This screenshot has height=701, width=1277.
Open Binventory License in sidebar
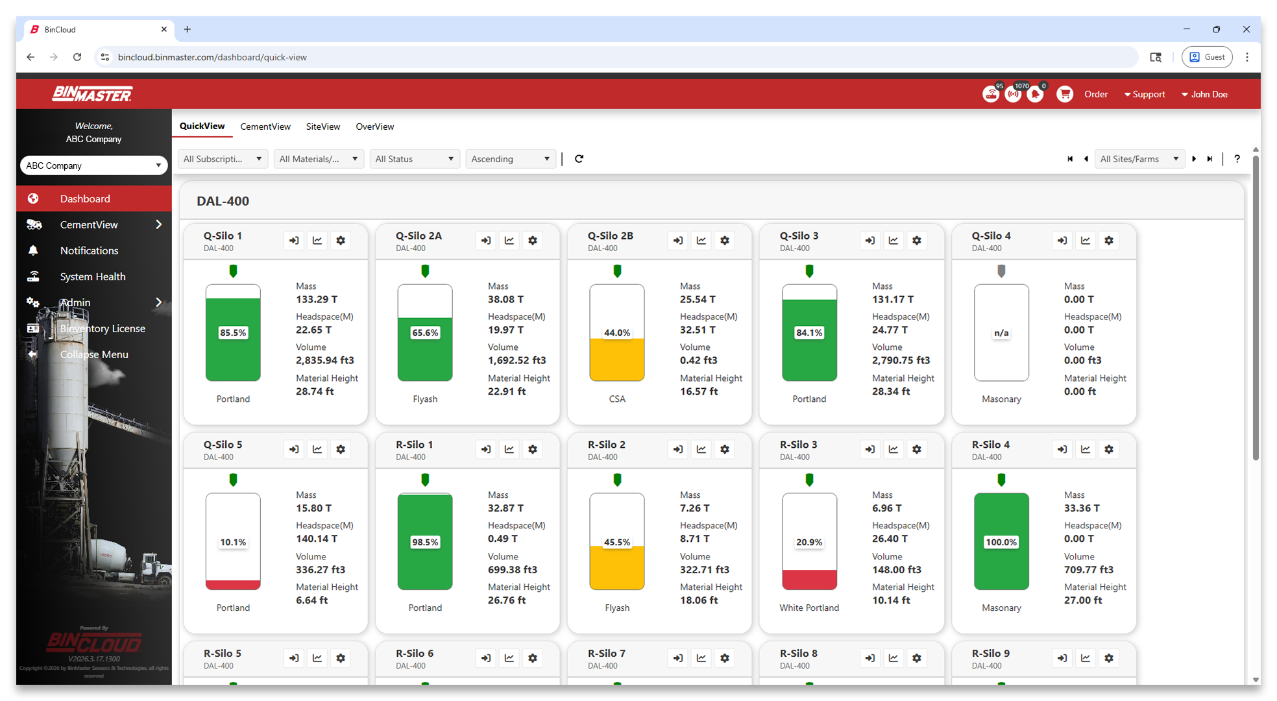94,328
